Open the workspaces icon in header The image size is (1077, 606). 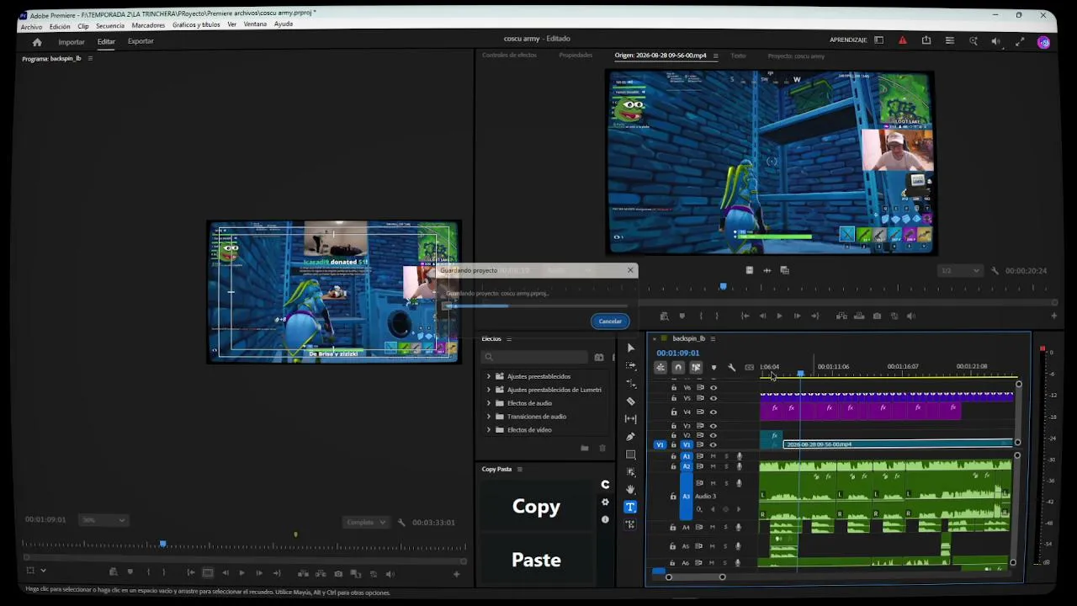(x=879, y=40)
